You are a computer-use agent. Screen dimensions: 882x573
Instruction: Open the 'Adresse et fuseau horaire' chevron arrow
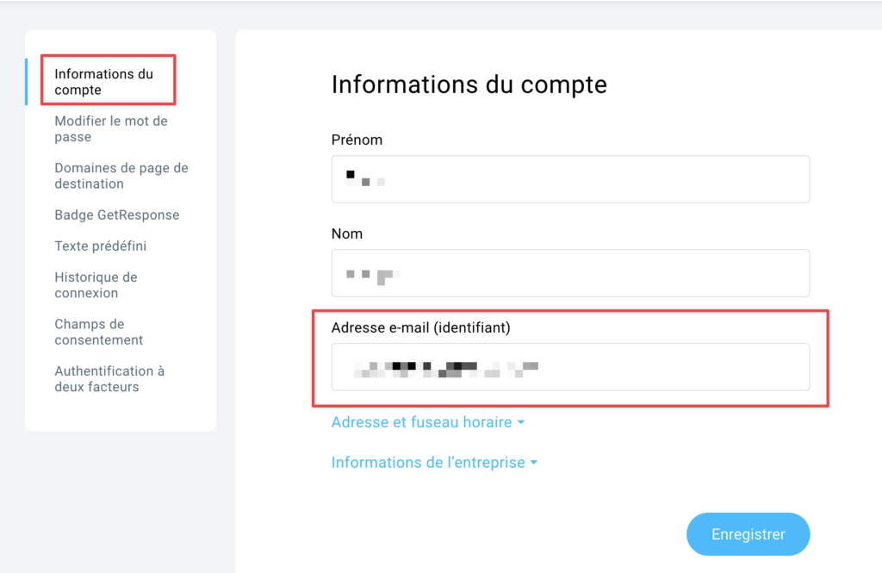pyautogui.click(x=523, y=423)
